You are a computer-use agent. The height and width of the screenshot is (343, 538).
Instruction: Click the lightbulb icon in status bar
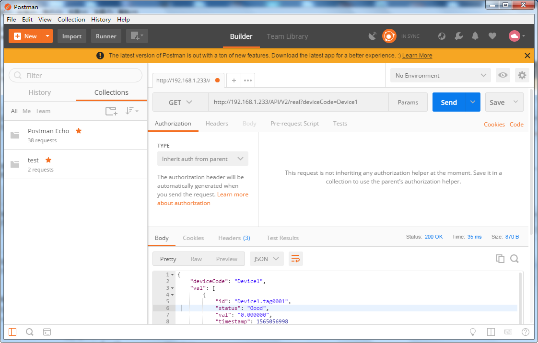click(473, 332)
